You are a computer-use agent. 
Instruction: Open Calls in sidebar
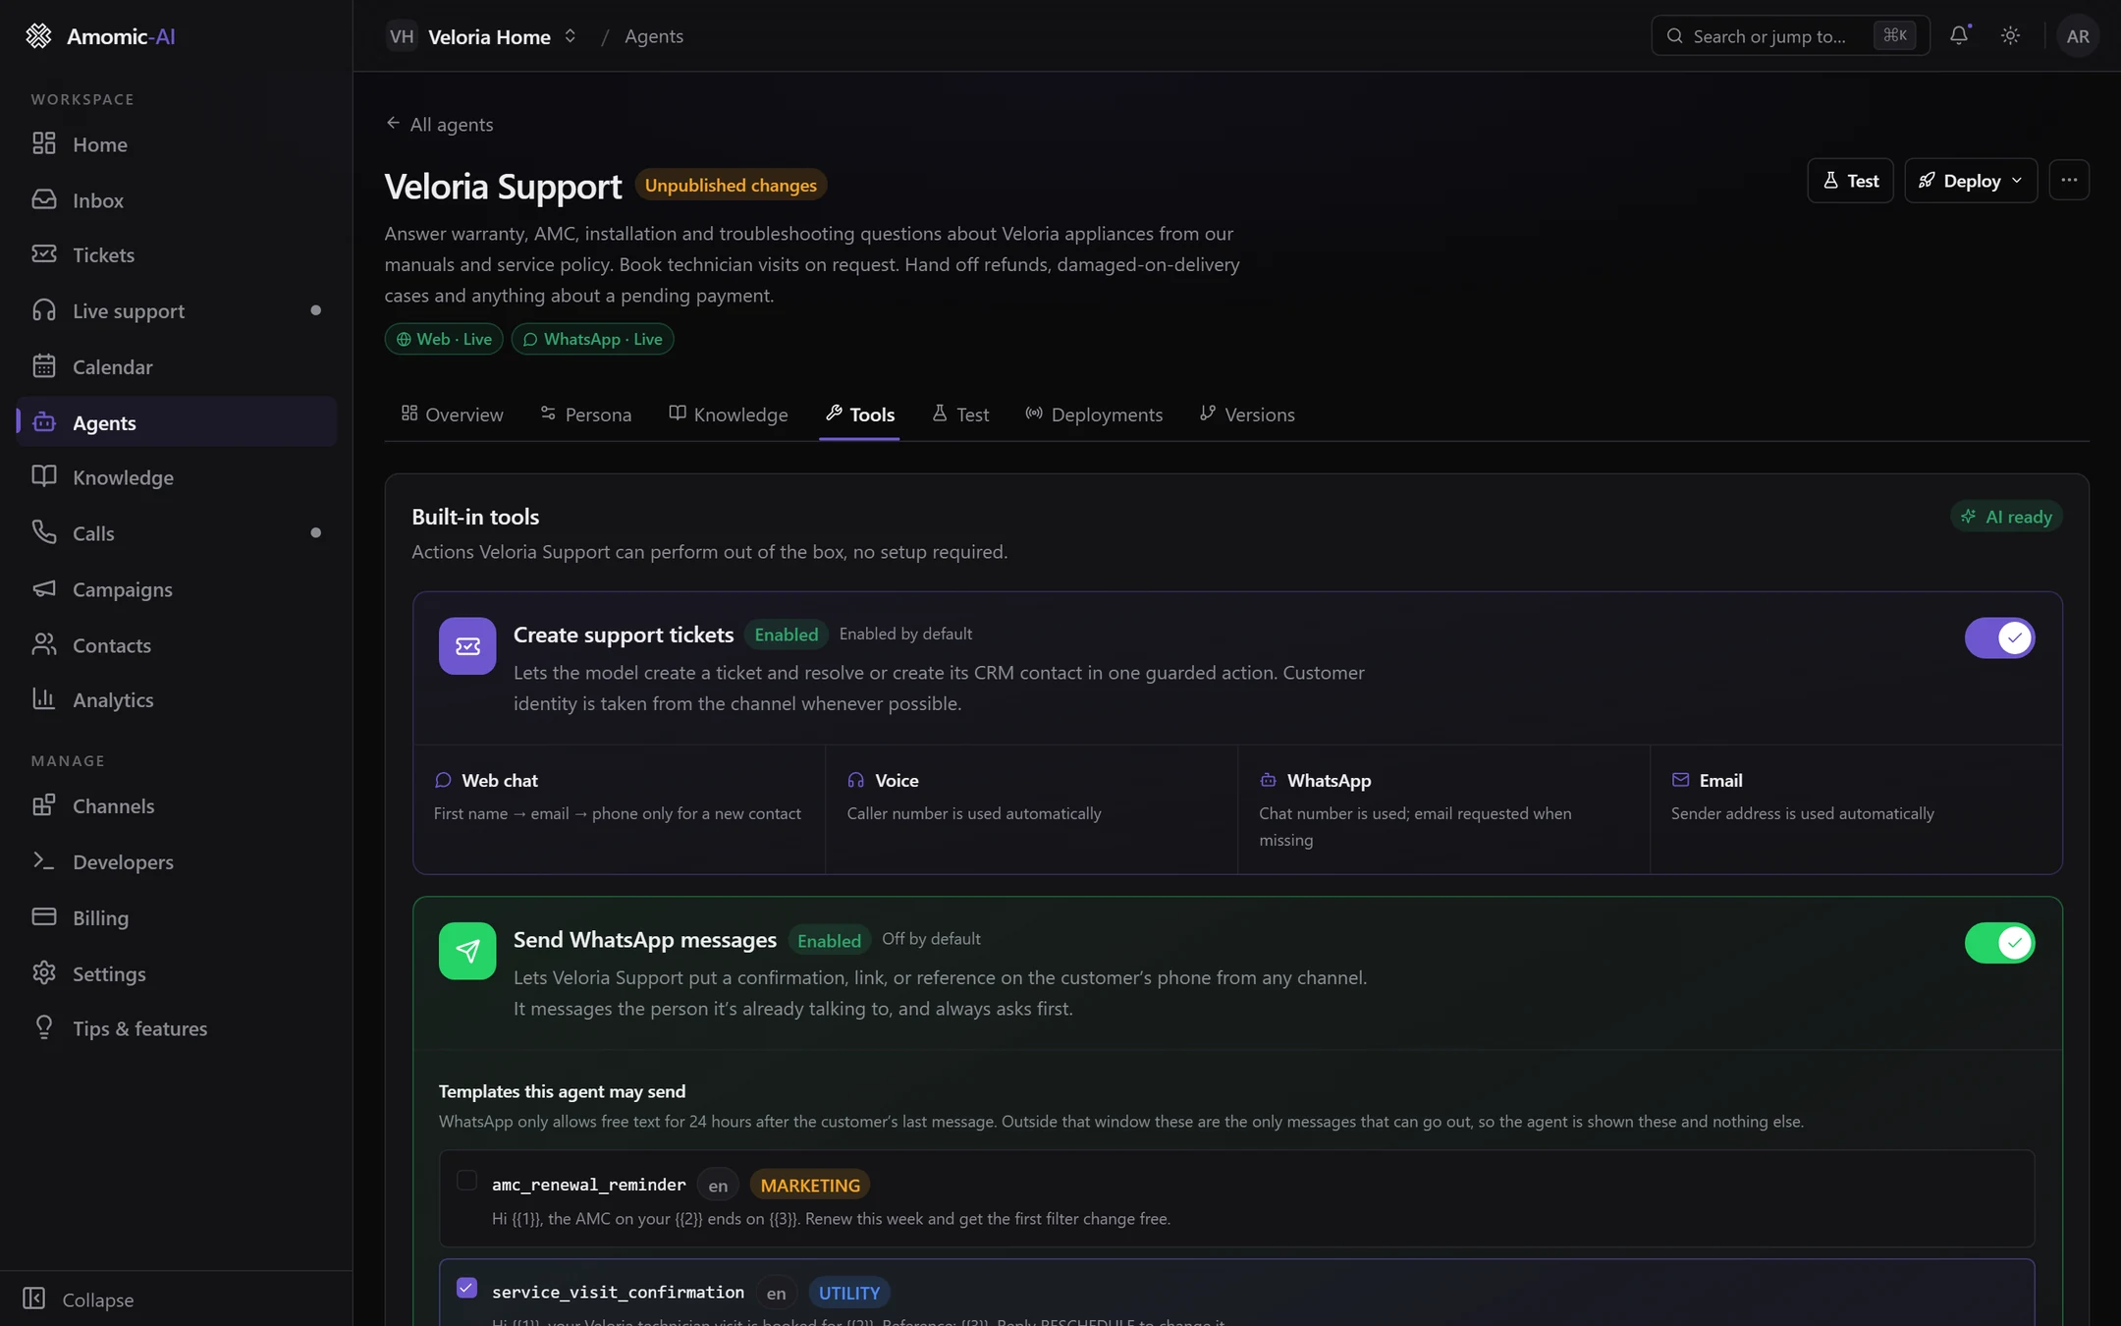click(177, 532)
